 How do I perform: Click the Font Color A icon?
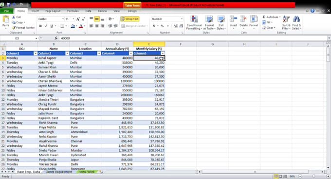(81, 26)
